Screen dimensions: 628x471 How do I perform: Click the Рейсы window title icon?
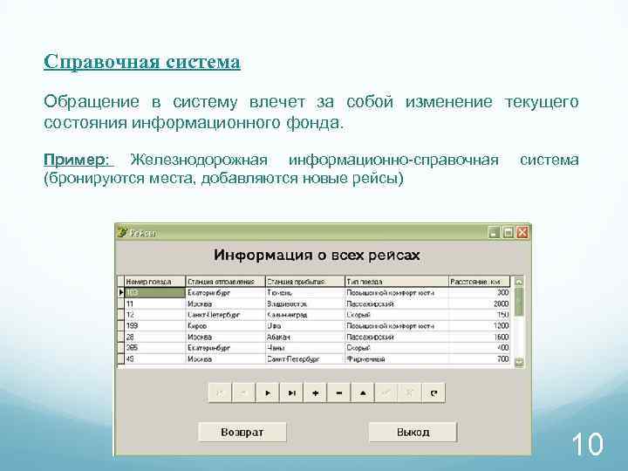pos(122,232)
